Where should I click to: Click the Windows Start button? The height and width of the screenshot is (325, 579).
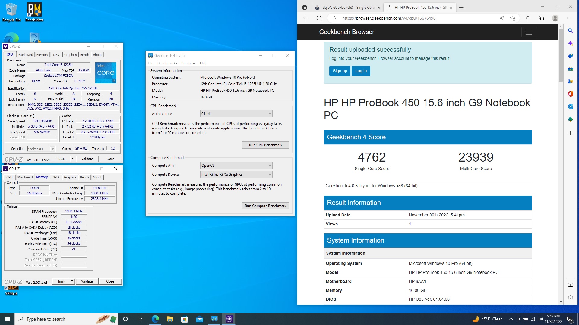click(7, 319)
